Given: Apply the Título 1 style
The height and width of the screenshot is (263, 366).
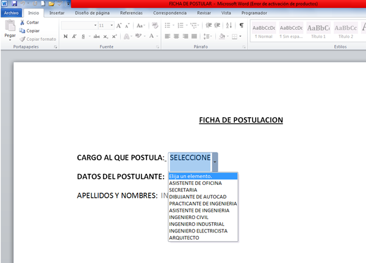Looking at the screenshot, I should [x=318, y=30].
